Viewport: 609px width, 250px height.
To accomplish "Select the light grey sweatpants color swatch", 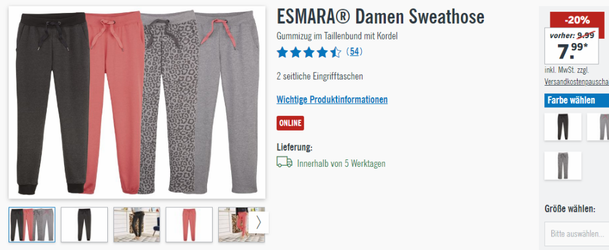I will (x=598, y=127).
